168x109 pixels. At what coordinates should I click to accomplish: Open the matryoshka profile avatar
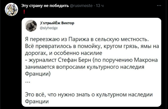[x=11, y=9]
